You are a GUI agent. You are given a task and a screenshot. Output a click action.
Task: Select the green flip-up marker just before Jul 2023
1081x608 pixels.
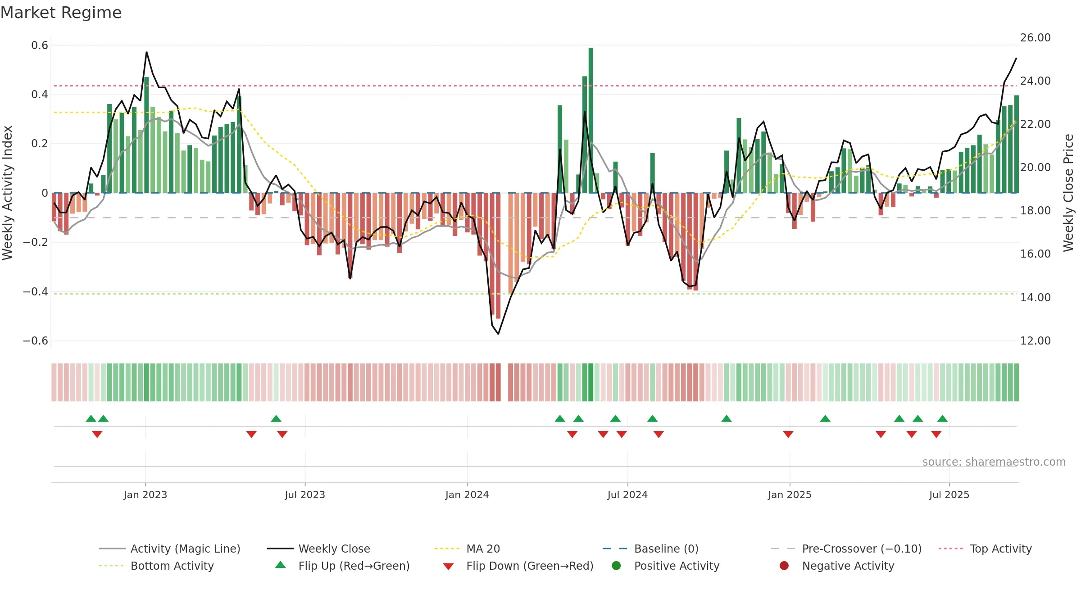pyautogui.click(x=276, y=418)
